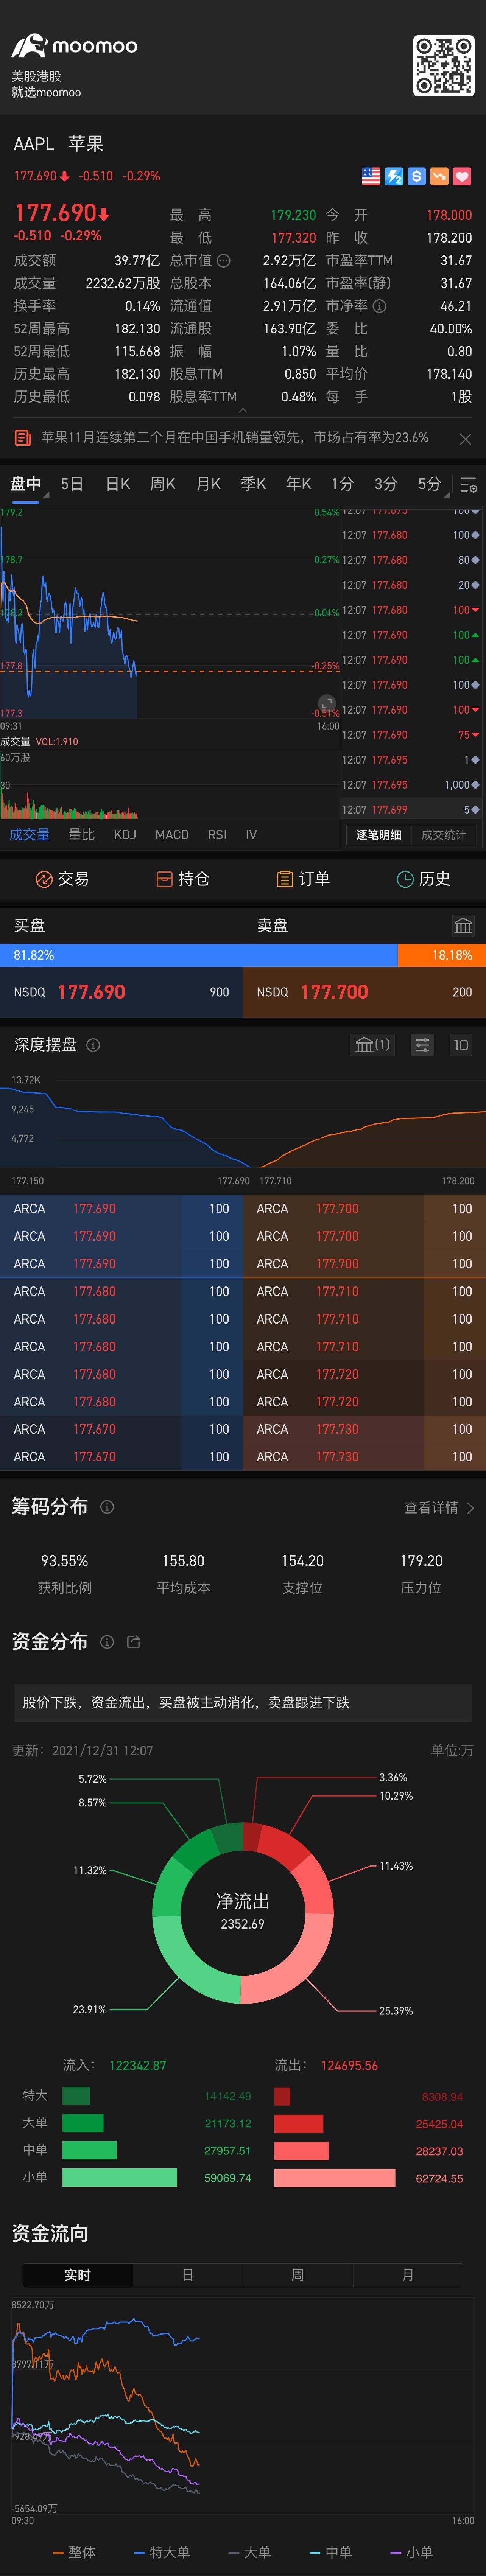Tap the pink heart favorite icon
Image resolution: width=486 pixels, height=2576 pixels.
pyautogui.click(x=462, y=176)
